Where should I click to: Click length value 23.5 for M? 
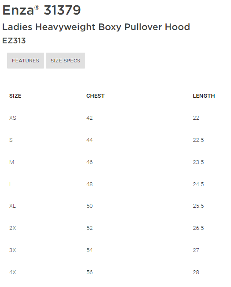(198, 162)
